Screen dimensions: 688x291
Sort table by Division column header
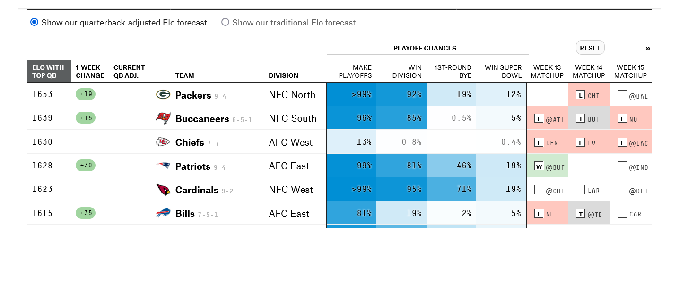[x=283, y=75]
